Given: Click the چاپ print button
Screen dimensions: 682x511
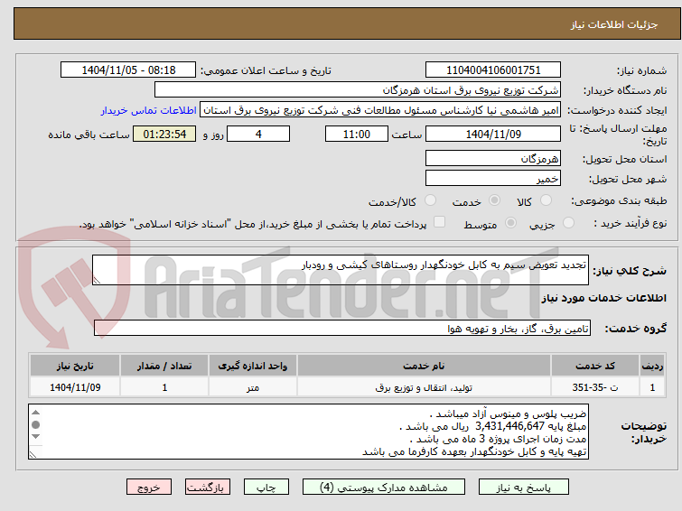Looking at the screenshot, I should [x=266, y=488].
